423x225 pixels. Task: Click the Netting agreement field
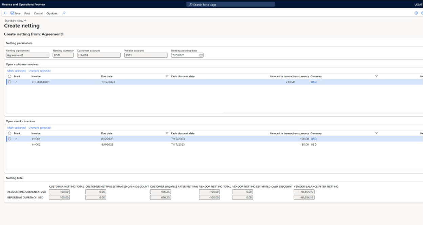(x=27, y=55)
